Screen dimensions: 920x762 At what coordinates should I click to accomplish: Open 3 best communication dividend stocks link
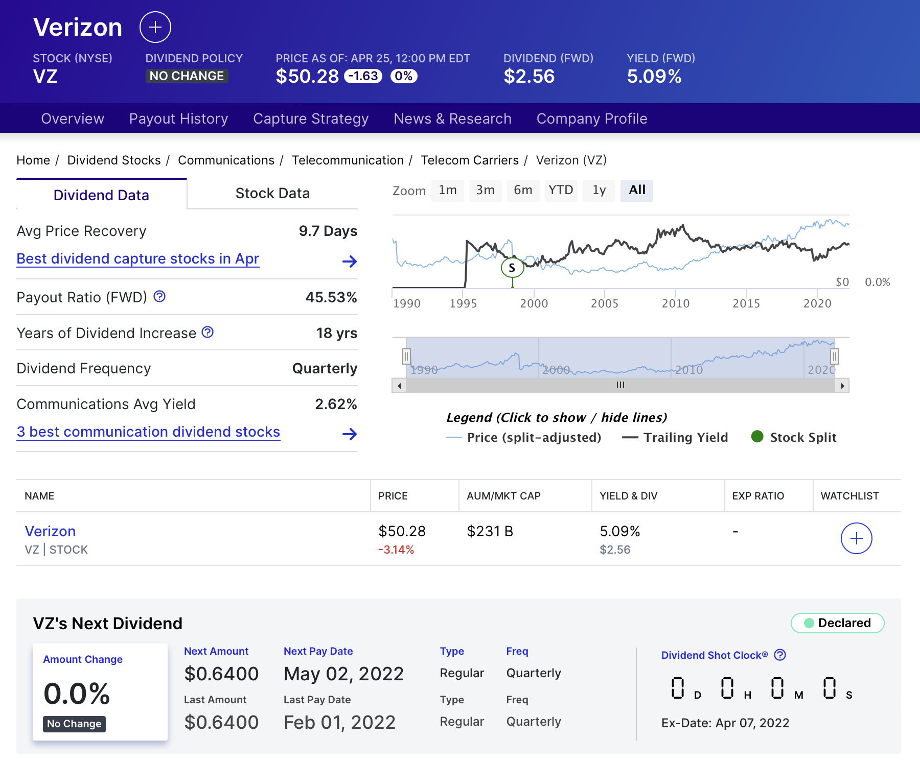[x=148, y=432]
